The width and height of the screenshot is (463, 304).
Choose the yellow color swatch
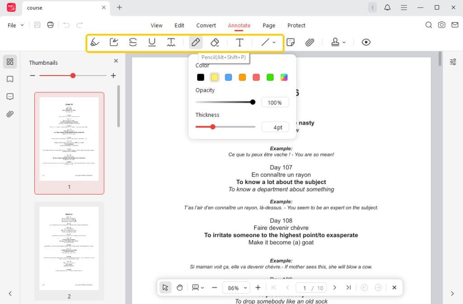(214, 77)
